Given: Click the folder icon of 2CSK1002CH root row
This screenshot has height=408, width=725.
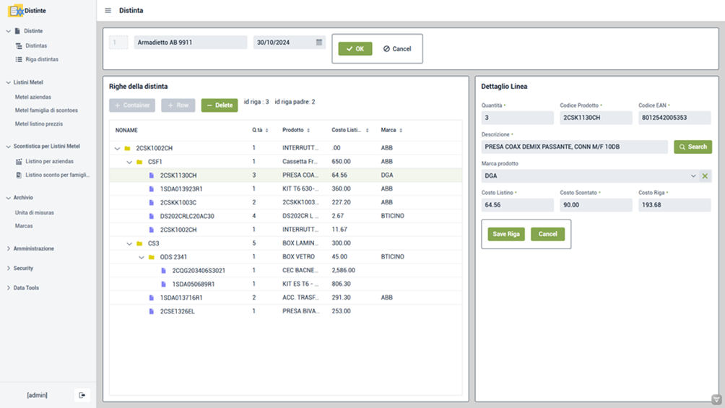Looking at the screenshot, I should pos(127,149).
